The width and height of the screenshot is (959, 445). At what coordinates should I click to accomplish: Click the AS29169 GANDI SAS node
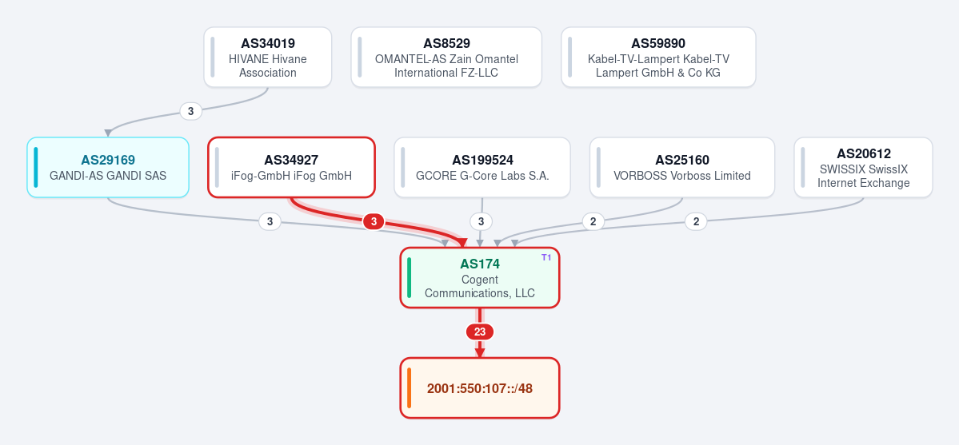108,168
